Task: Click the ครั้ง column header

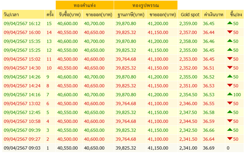Action: (50, 14)
